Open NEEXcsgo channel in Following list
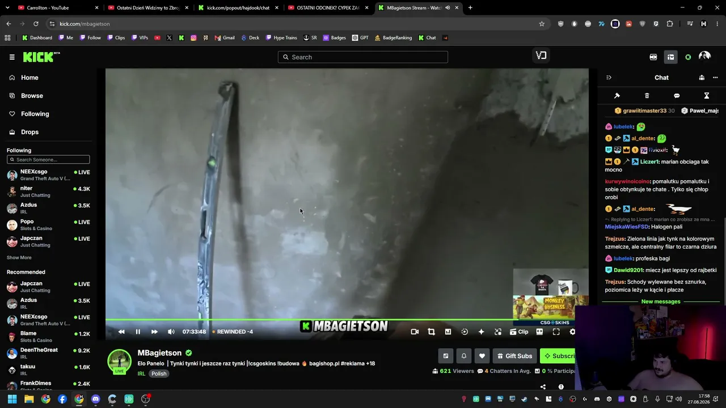 coord(48,175)
